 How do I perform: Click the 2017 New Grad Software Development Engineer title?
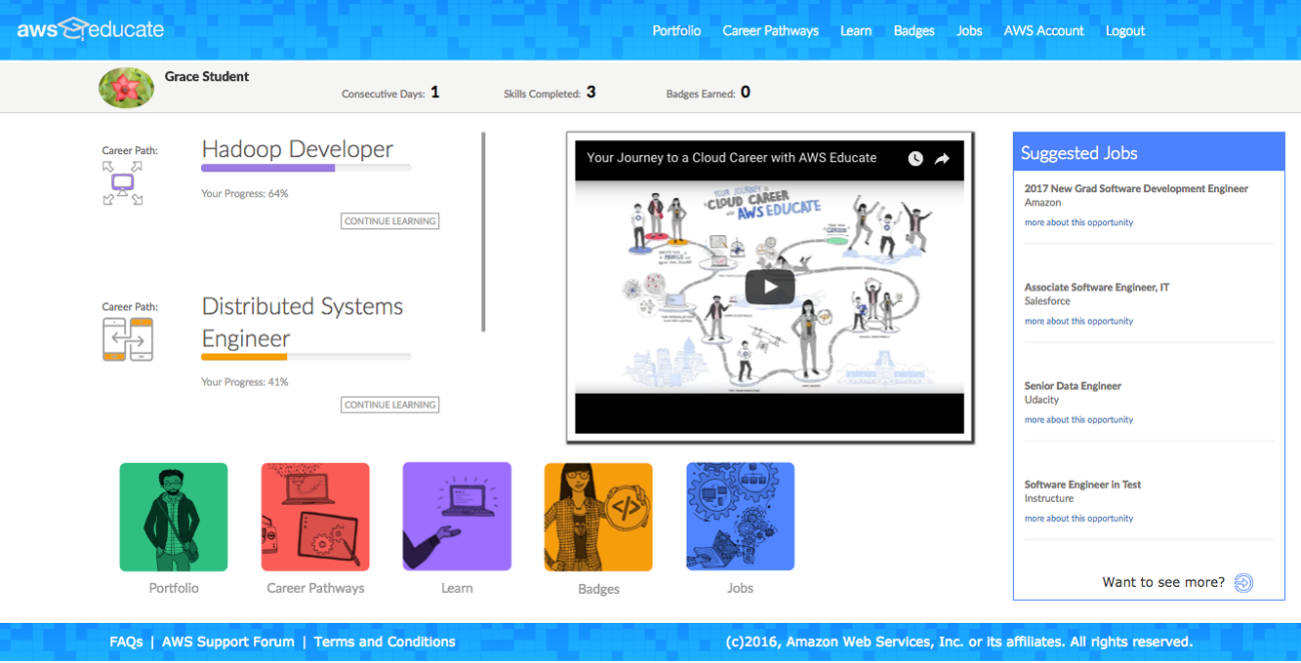(1136, 188)
